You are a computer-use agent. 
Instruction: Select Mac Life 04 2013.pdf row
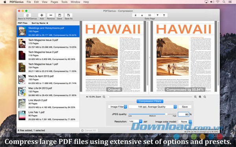click(x=48, y=91)
